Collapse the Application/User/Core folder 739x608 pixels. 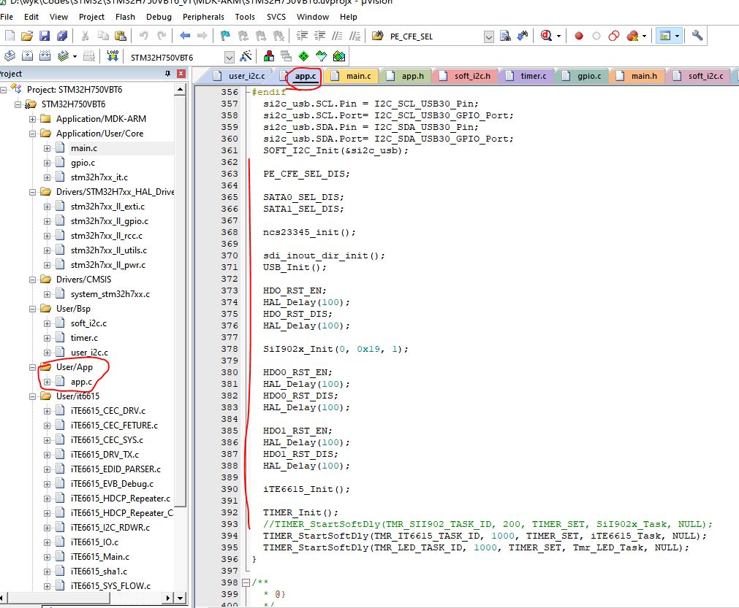32,134
